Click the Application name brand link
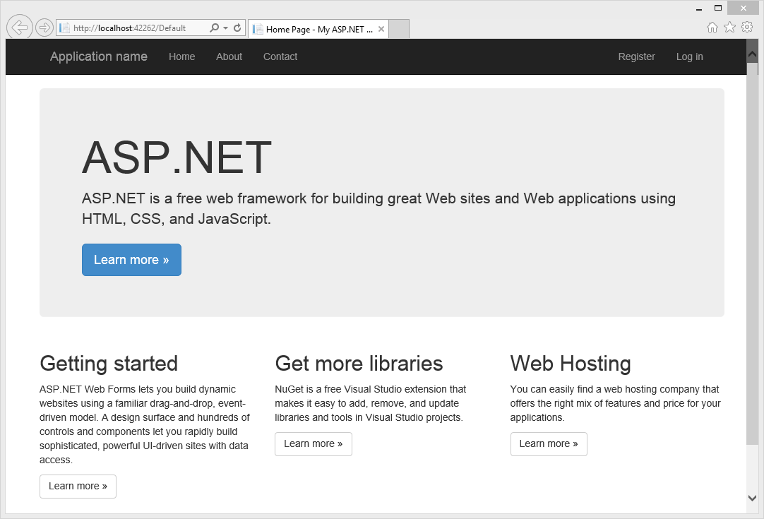The height and width of the screenshot is (519, 764). pyautogui.click(x=99, y=56)
